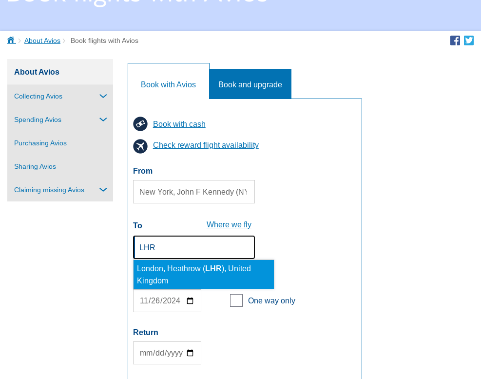This screenshot has height=379, width=481.
Task: Click the cash icon beside Book with cash
Action: pyautogui.click(x=140, y=124)
